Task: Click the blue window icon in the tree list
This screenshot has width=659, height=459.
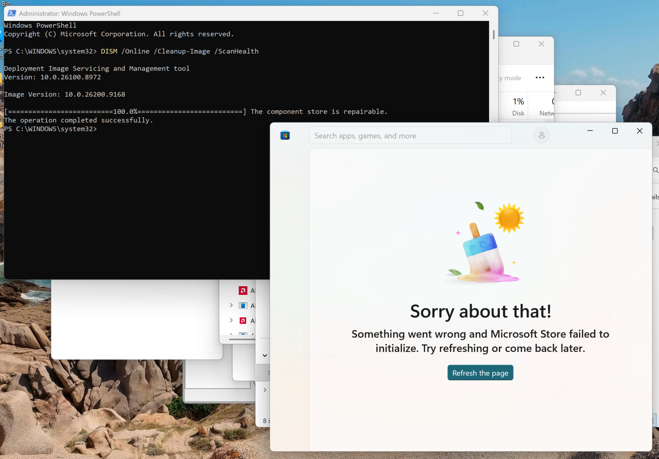Action: point(243,306)
